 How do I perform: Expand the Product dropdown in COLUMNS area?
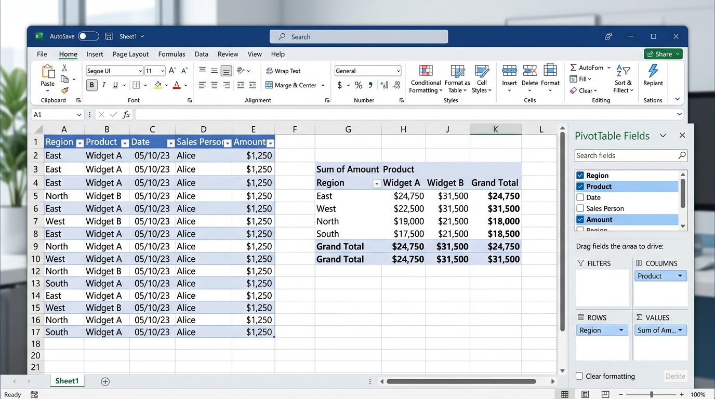680,276
